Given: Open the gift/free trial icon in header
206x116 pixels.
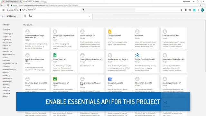Looking at the screenshot, I should pos(181,10).
